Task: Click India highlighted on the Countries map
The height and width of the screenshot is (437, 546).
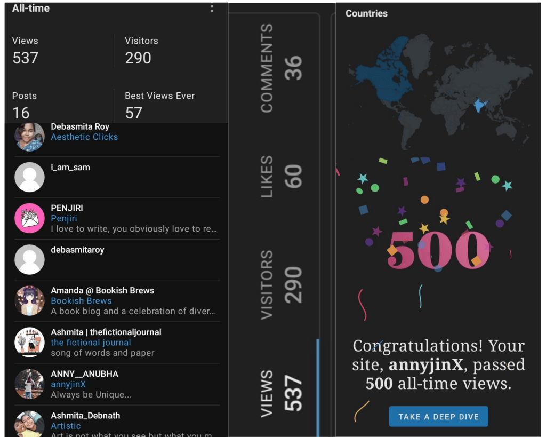Action: 479,106
